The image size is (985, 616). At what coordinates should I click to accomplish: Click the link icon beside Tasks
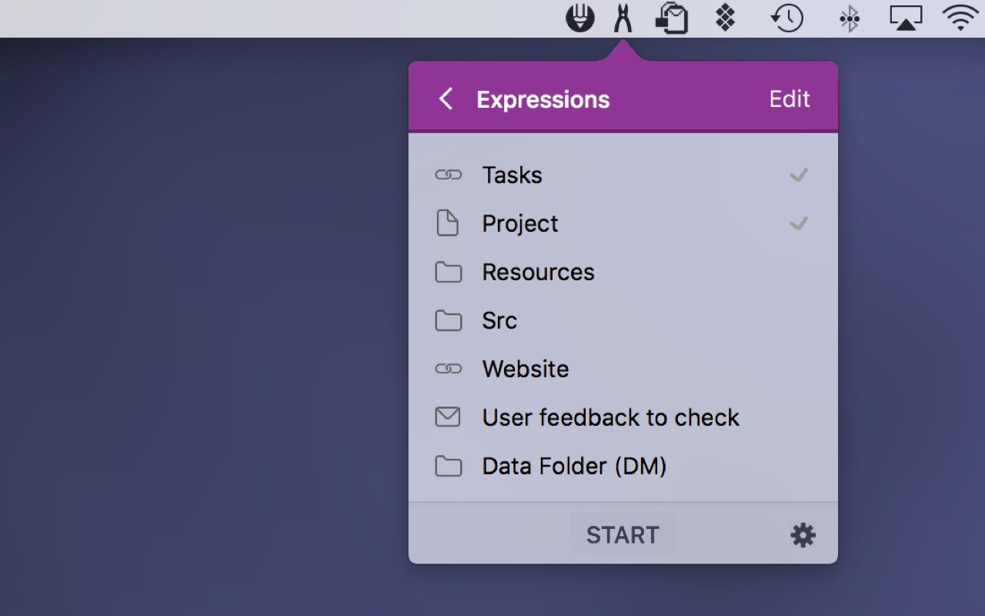point(448,175)
